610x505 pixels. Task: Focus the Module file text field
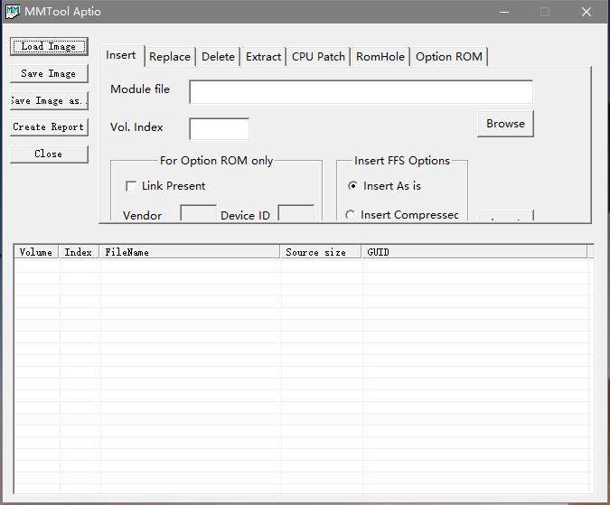(361, 92)
